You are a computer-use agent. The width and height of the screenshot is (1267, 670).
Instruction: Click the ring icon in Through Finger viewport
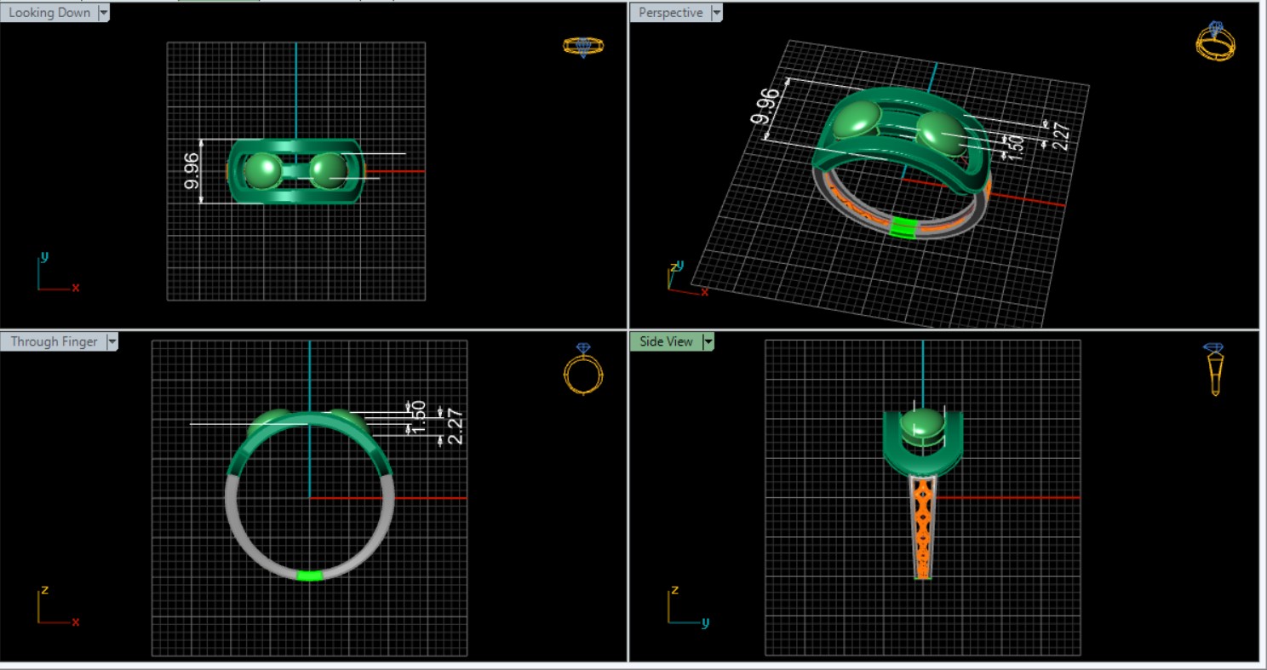[583, 369]
